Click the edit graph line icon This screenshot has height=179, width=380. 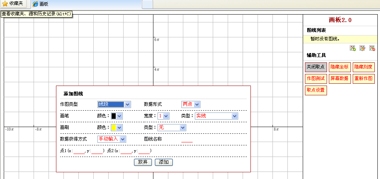coord(362,48)
